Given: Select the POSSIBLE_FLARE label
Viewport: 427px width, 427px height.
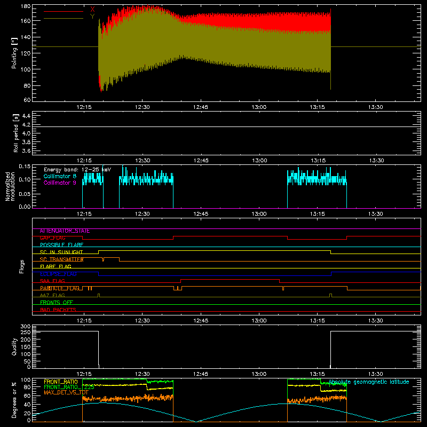Looking at the screenshot, I should pyautogui.click(x=61, y=245).
